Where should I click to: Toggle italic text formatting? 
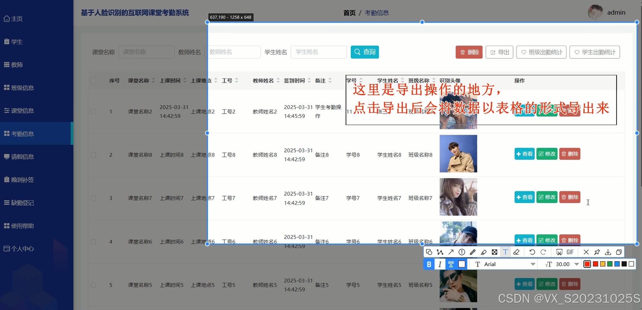coord(440,264)
